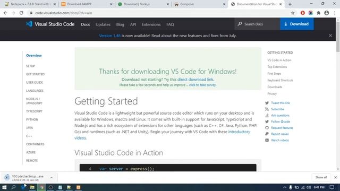The height and width of the screenshot is (191, 340).
Task: Go back to the previous page
Action: (5, 13)
